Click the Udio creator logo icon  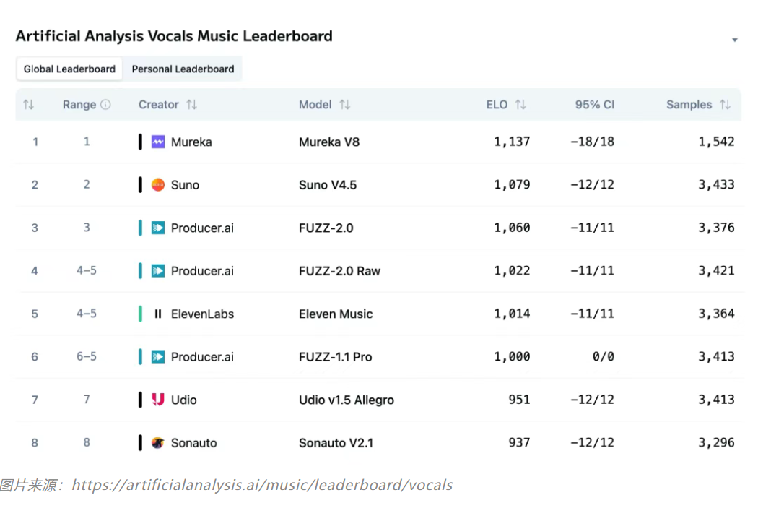click(x=158, y=400)
